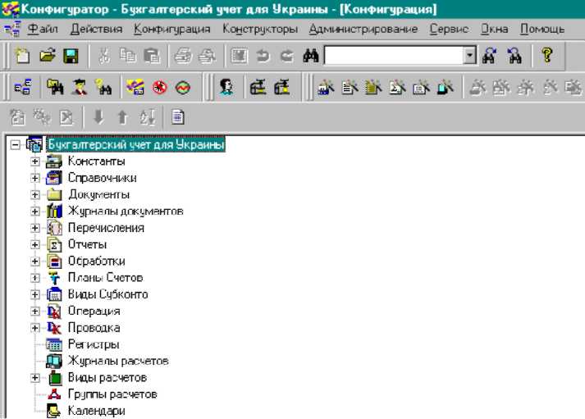Expand the Константы tree node
585x419 pixels.
click(x=34, y=162)
